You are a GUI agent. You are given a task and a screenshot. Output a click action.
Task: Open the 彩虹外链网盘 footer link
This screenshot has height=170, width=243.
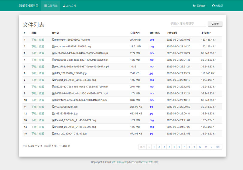119,162
